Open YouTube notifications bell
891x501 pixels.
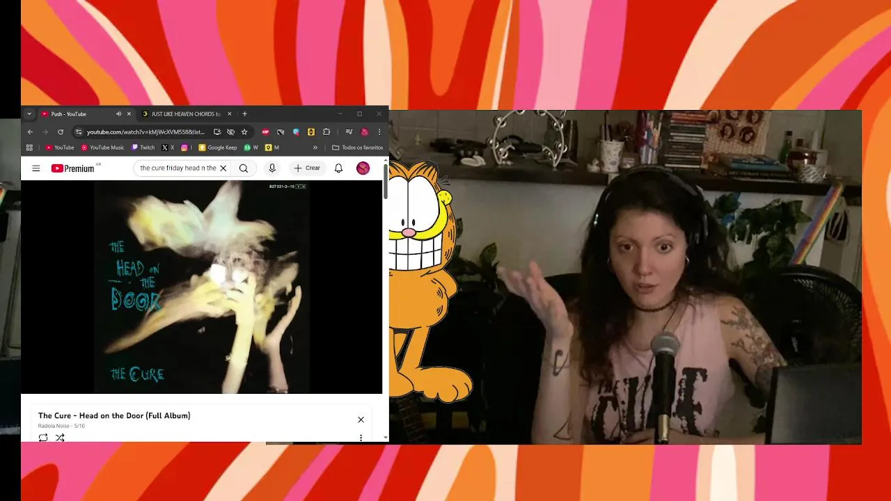pyautogui.click(x=338, y=168)
